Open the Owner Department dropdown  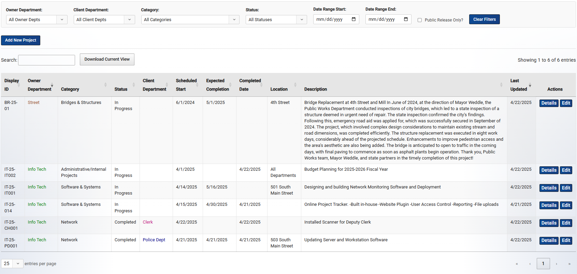[37, 20]
